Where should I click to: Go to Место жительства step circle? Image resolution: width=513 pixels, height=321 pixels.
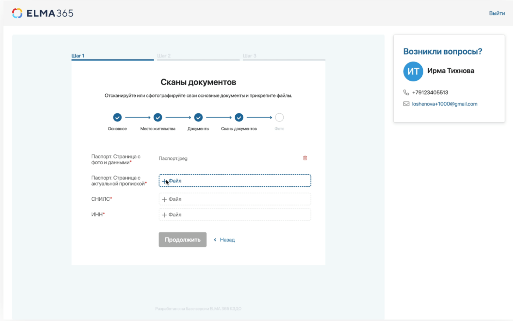tap(158, 118)
